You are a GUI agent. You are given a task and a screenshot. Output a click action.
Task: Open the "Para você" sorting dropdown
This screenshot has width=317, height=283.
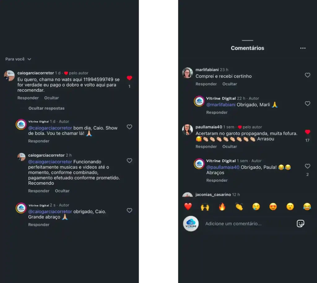click(18, 59)
